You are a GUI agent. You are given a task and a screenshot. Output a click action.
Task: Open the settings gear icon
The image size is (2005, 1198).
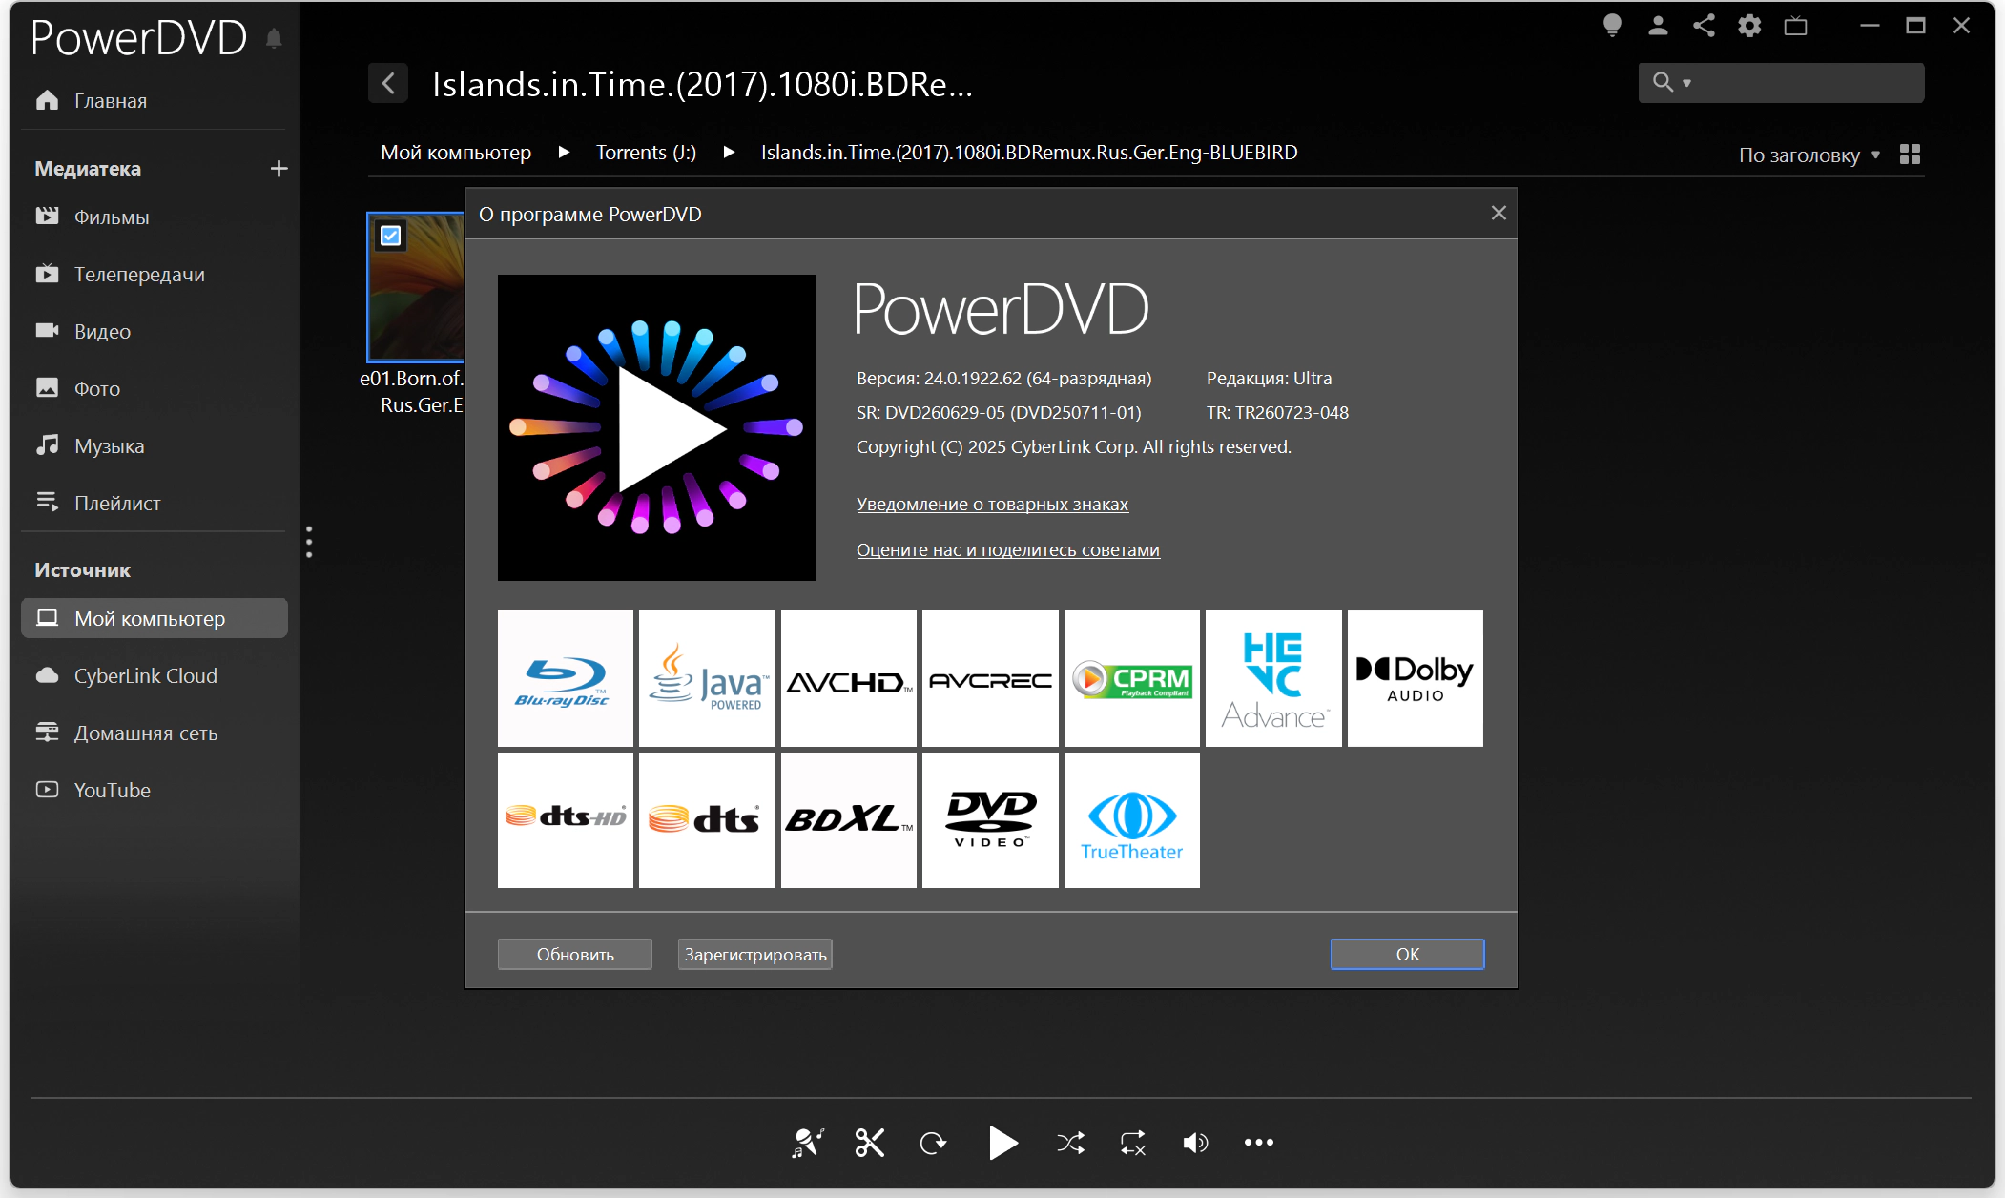[x=1749, y=26]
